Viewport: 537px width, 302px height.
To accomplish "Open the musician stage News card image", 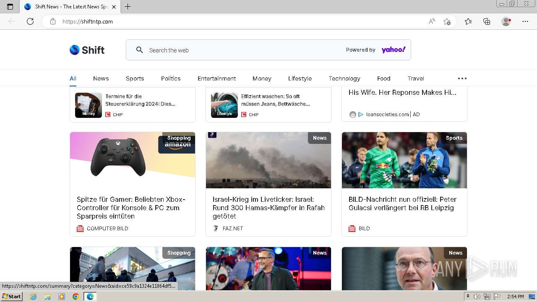I will 268,268.
